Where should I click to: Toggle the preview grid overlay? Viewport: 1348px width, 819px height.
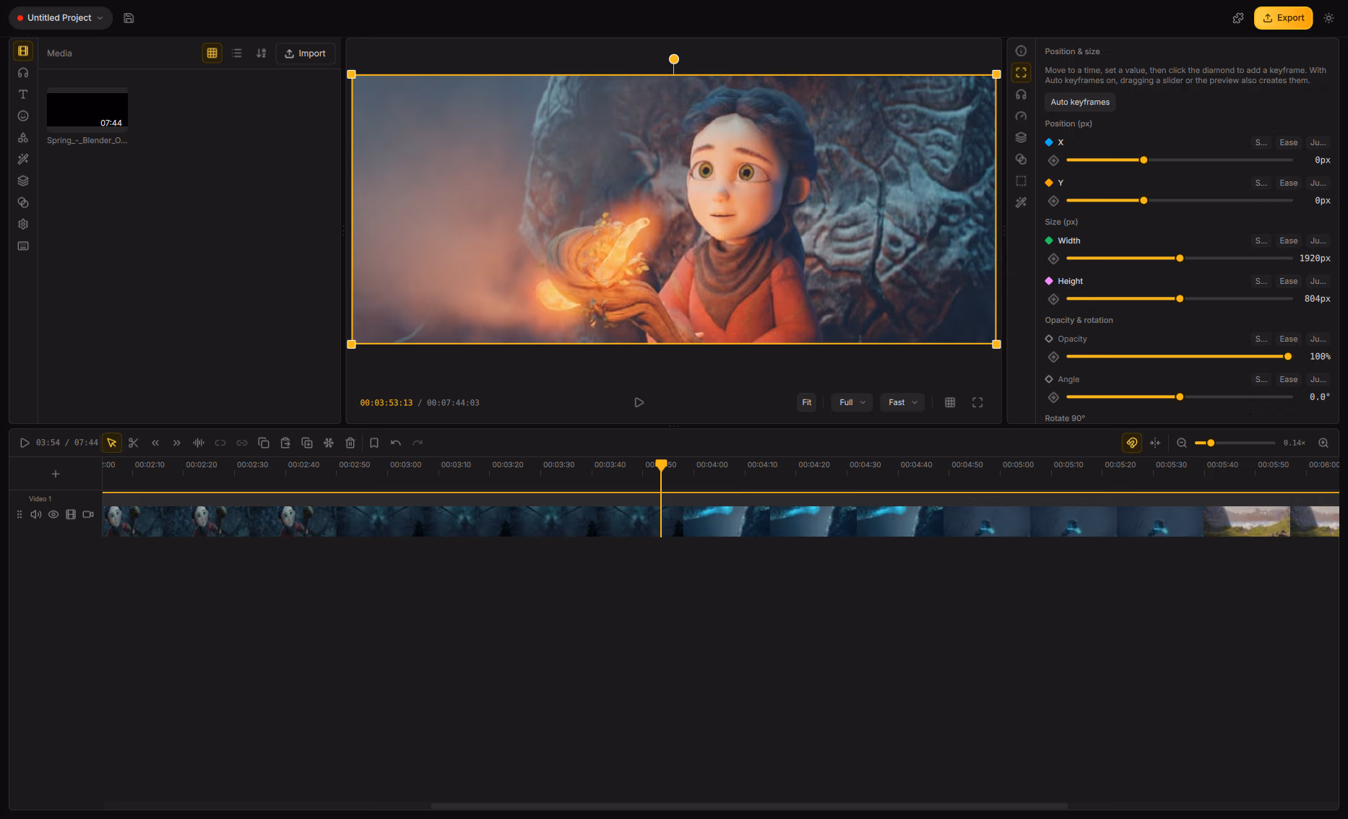pos(950,402)
